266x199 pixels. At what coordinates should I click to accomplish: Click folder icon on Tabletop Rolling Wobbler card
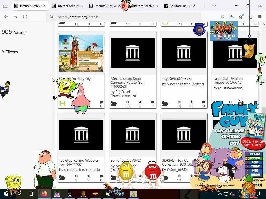tap(62, 177)
